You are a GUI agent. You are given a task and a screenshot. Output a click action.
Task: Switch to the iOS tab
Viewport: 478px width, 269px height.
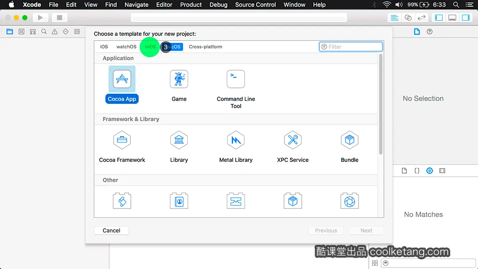click(x=104, y=47)
